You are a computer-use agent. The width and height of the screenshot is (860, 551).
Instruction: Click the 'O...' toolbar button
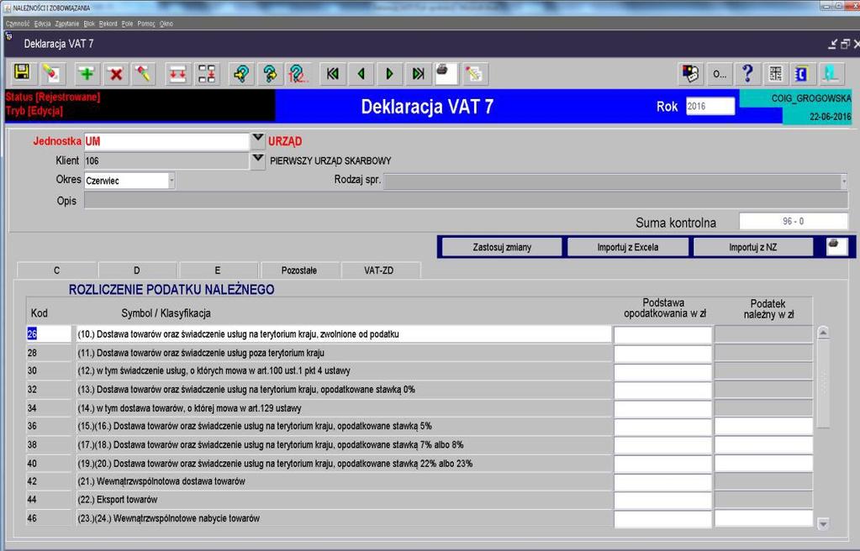pyautogui.click(x=719, y=73)
